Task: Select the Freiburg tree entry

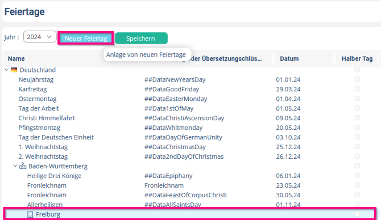Action: 189,214
